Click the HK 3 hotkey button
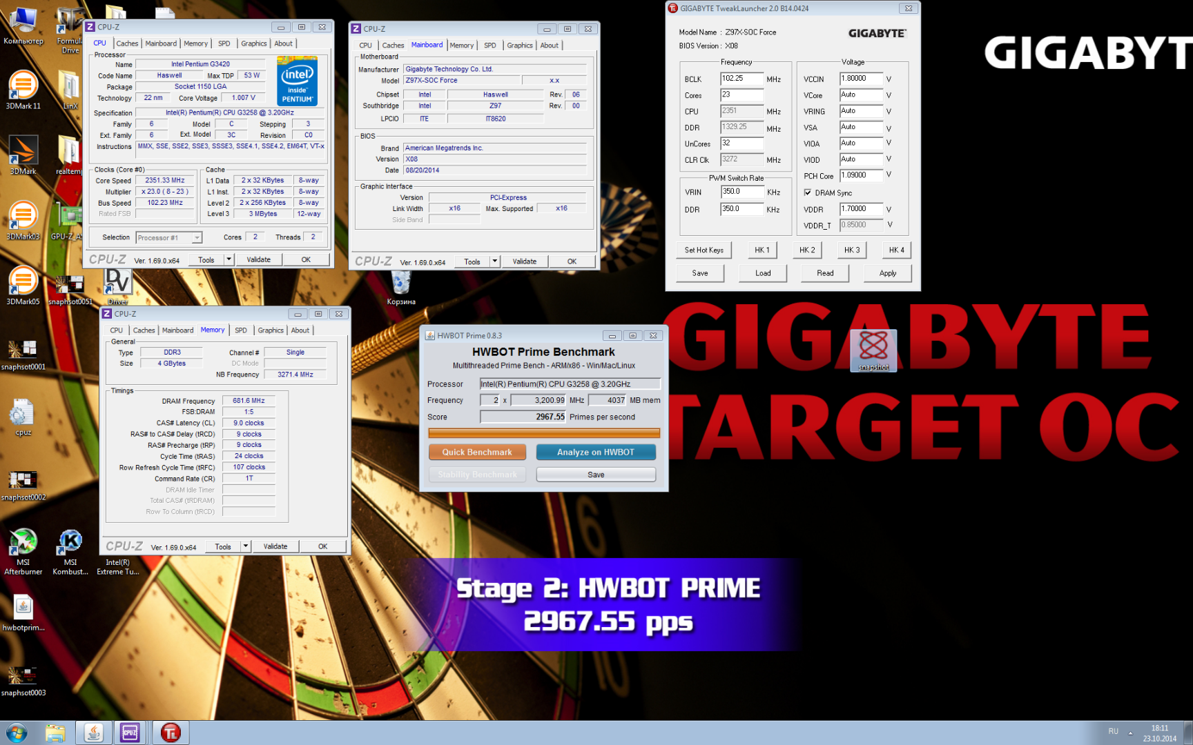1193x745 pixels. 853,250
